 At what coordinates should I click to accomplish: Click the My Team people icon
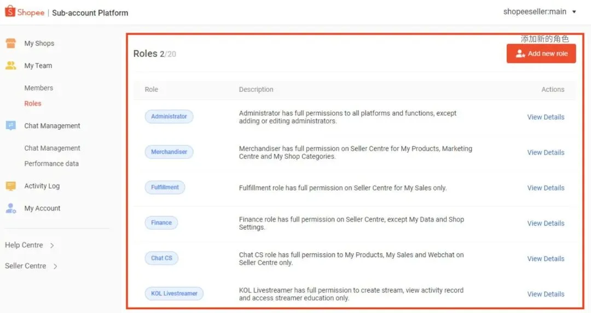tap(11, 66)
